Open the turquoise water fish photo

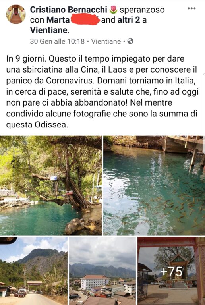point(154,185)
